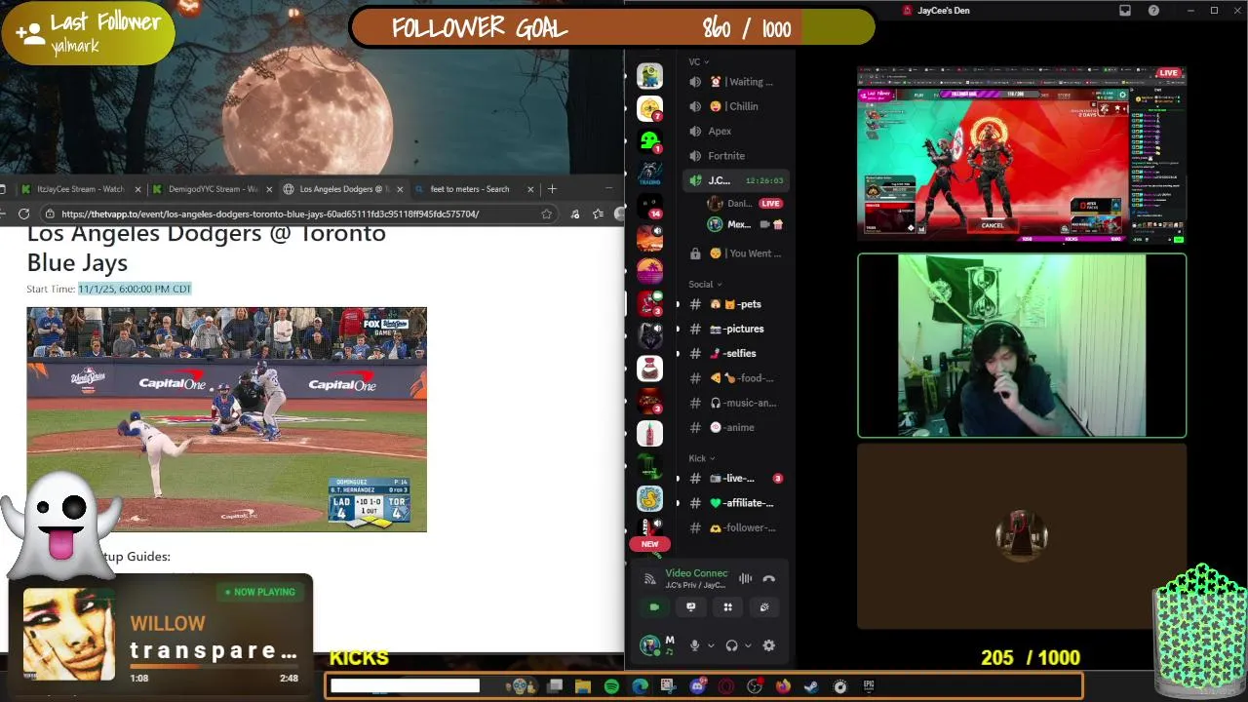
Task: Open headphone output options dropdown
Action: tap(748, 645)
